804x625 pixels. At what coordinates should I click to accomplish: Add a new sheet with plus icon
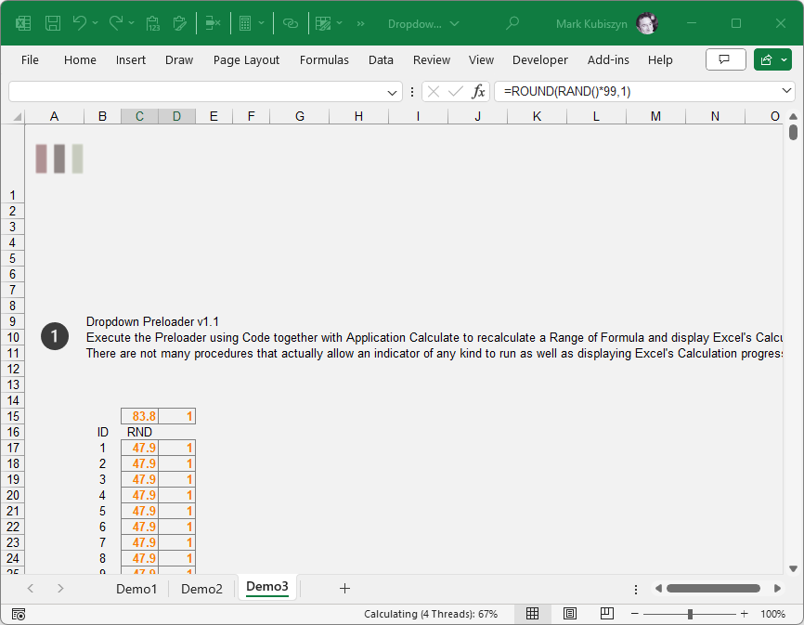click(x=344, y=588)
